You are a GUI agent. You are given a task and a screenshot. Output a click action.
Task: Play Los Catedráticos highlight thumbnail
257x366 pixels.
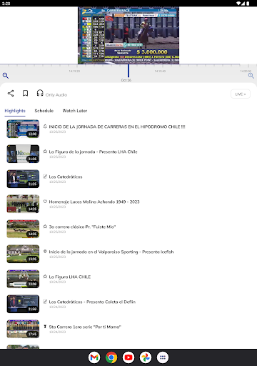click(23, 179)
